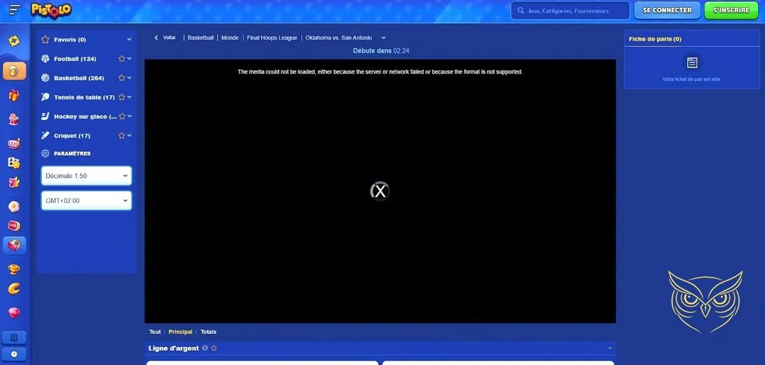Switch to the Principal tab
Screen dimensions: 765x365
(180, 332)
